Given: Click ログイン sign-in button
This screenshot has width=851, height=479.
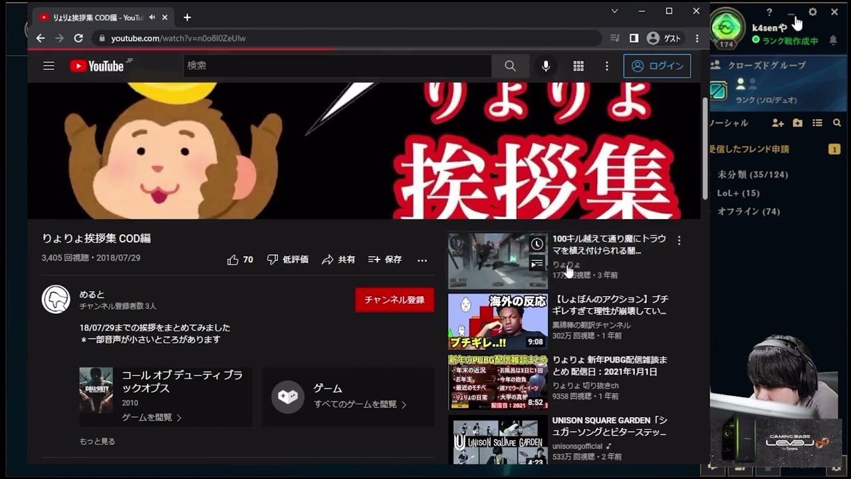Looking at the screenshot, I should [x=657, y=66].
